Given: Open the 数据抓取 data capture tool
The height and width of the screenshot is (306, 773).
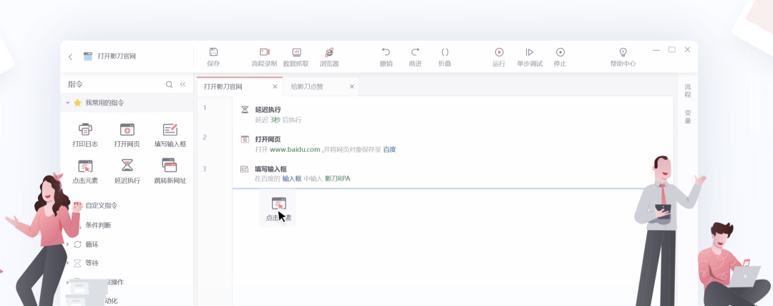Looking at the screenshot, I should coord(296,52).
